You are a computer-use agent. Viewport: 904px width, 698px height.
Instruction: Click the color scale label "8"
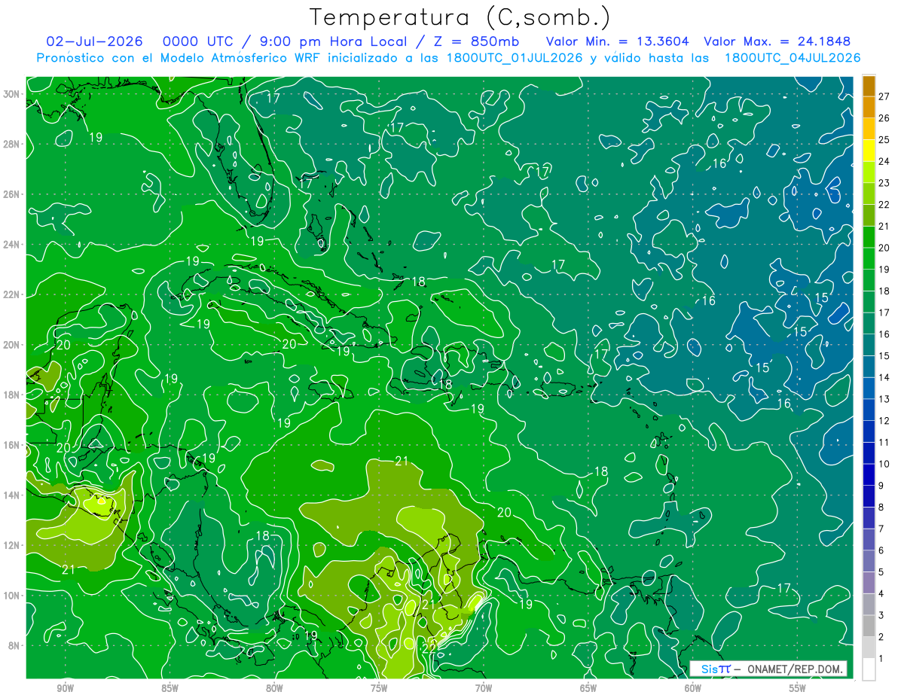pyautogui.click(x=881, y=507)
